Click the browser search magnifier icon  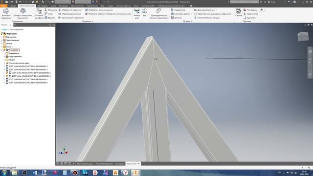(50, 25)
